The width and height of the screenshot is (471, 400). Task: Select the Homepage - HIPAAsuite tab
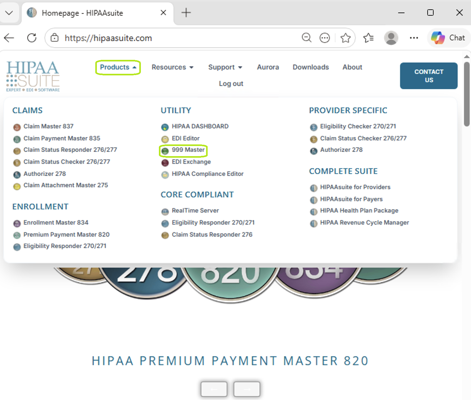tap(97, 13)
